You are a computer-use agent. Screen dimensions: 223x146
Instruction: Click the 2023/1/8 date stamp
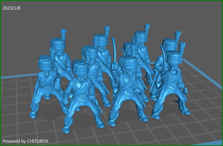11,8
